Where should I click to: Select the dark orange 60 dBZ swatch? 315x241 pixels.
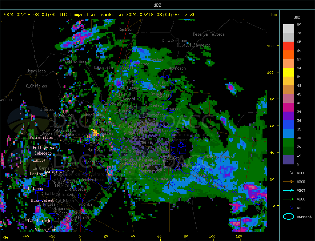point(288,55)
